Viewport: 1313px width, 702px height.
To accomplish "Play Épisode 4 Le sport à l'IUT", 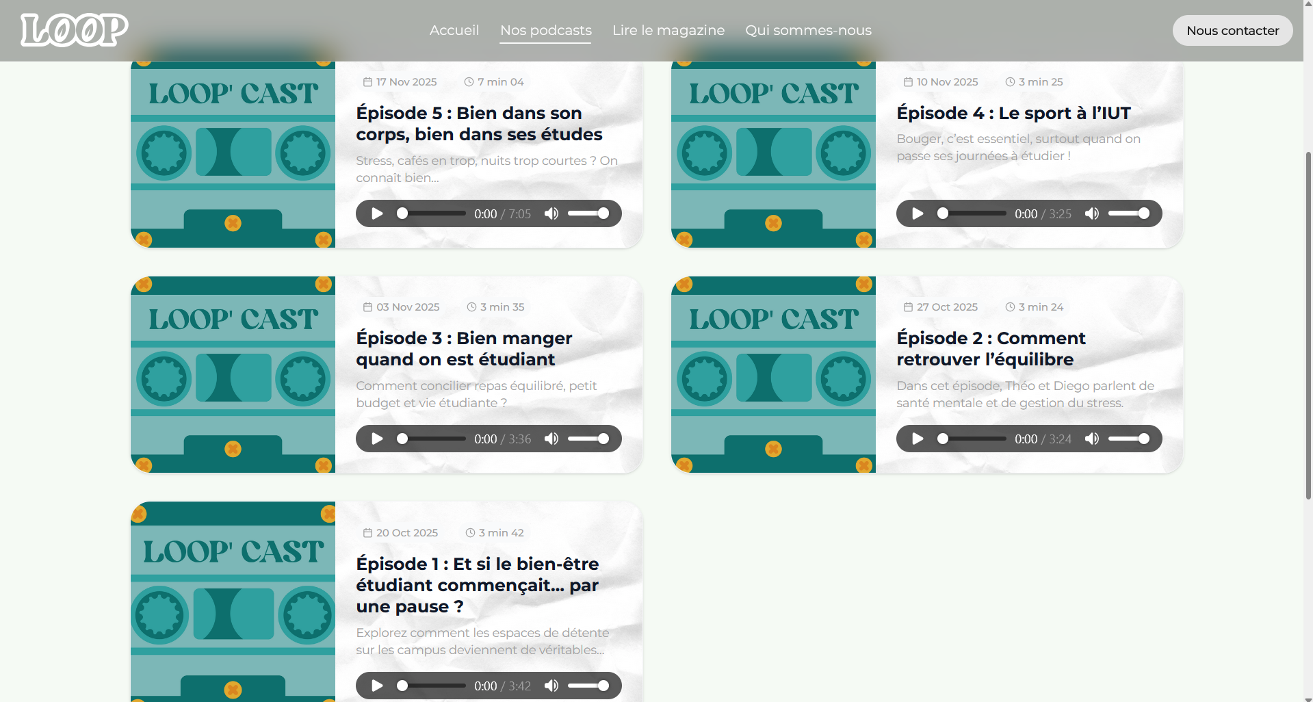I will pos(918,213).
